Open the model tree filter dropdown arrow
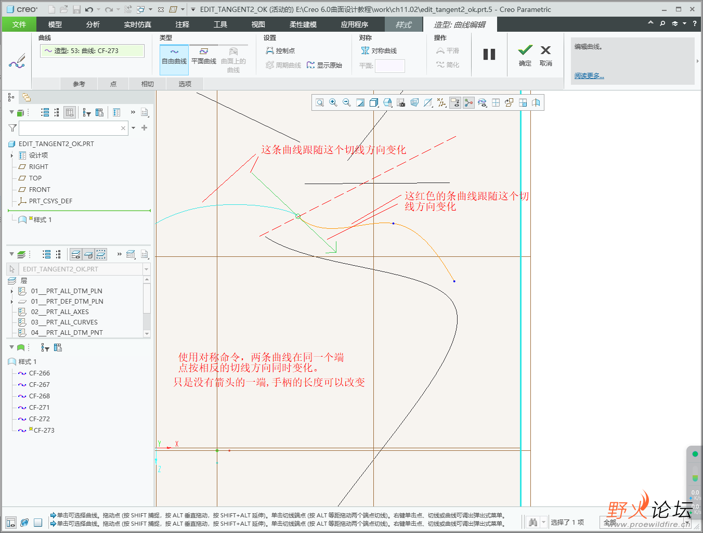Screen dimensions: 703x533 pyautogui.click(x=134, y=128)
